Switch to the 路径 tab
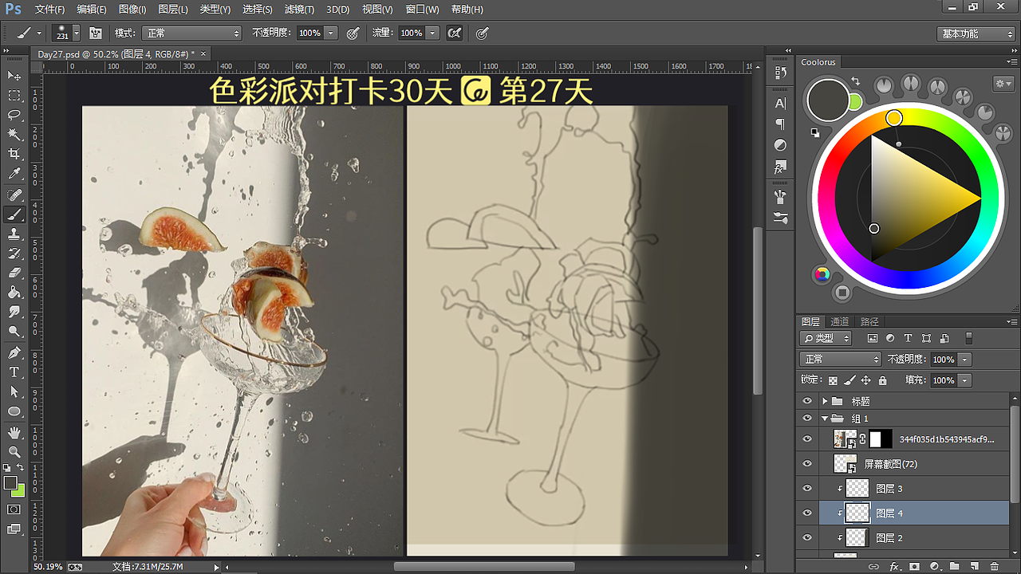Image resolution: width=1021 pixels, height=574 pixels. tap(869, 322)
